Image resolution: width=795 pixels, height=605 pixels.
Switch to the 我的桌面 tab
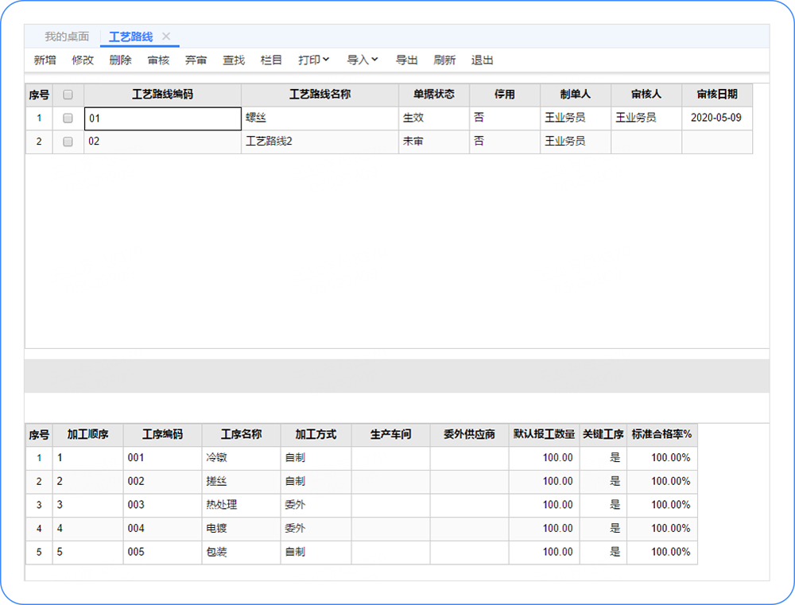point(67,37)
